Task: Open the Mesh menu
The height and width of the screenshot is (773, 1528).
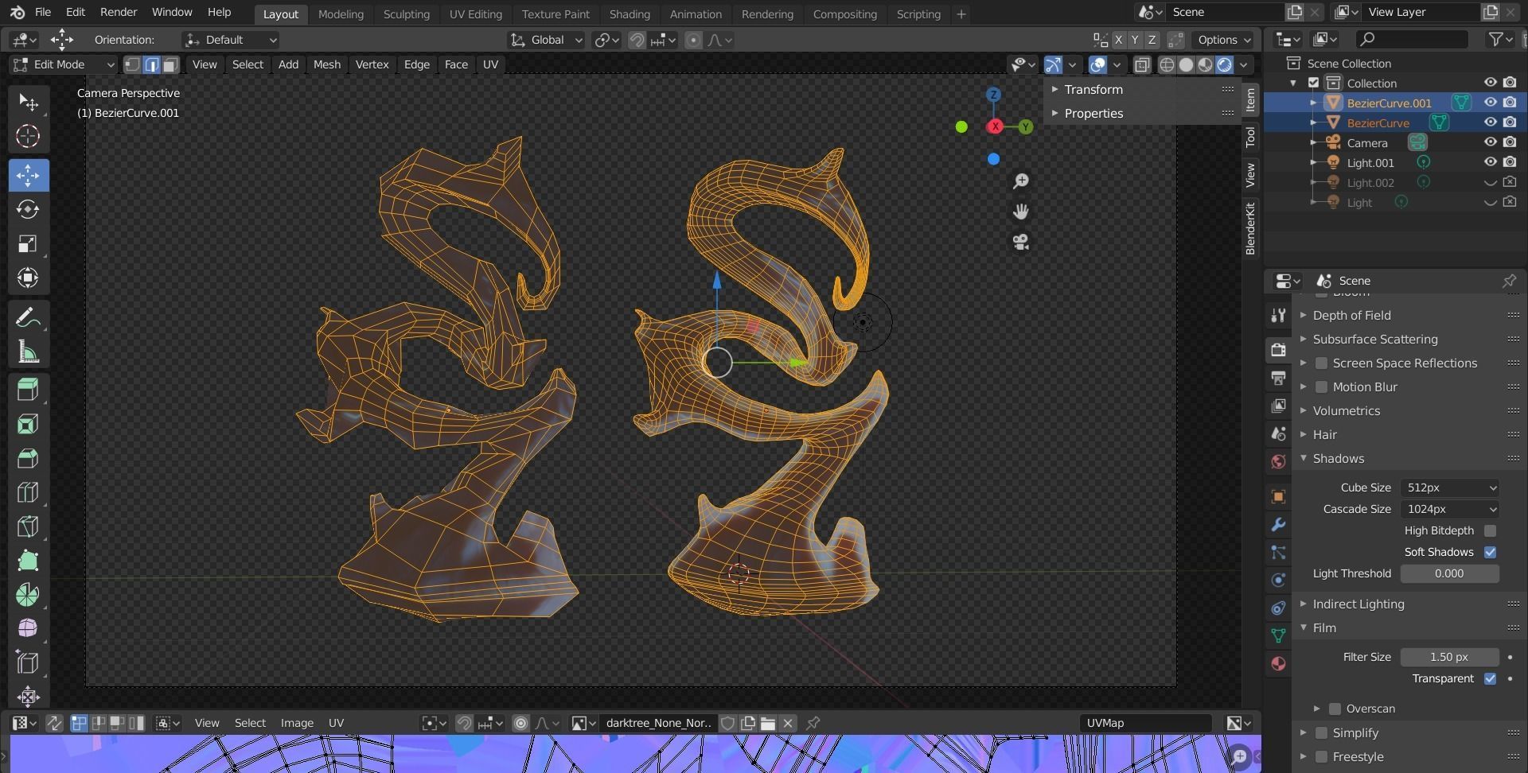Action: pos(326,65)
